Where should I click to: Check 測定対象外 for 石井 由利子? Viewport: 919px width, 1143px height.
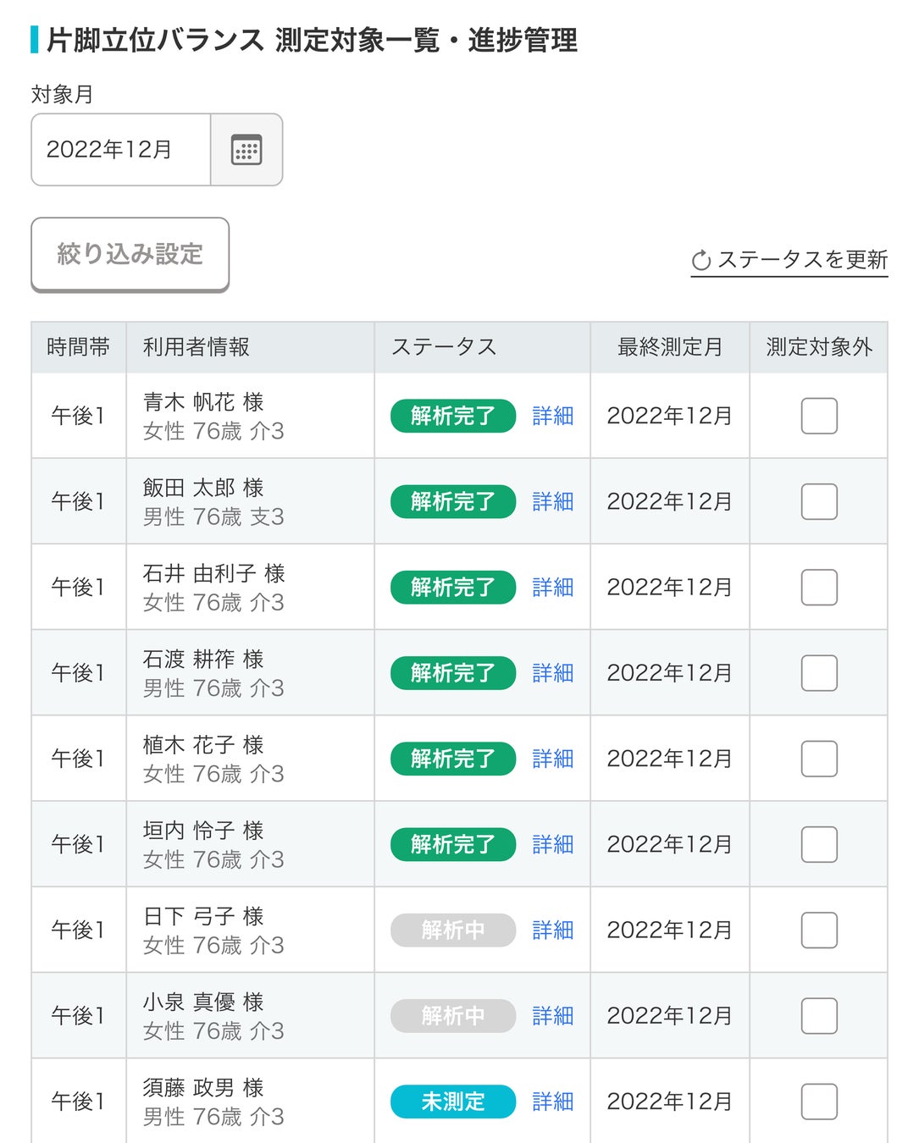[819, 587]
